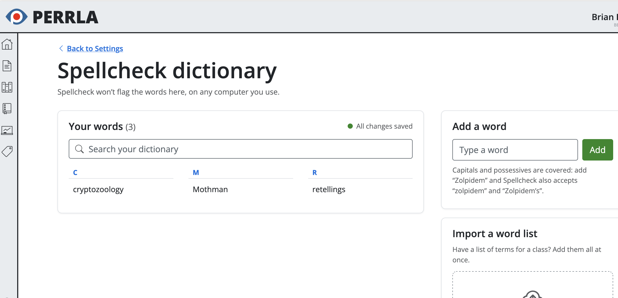Click the Import a word list heading

pos(495,234)
